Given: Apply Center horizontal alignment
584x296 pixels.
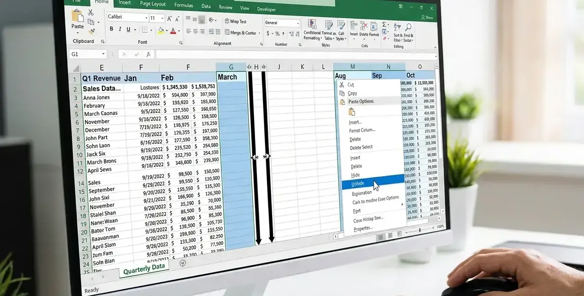Looking at the screenshot, I should point(195,31).
